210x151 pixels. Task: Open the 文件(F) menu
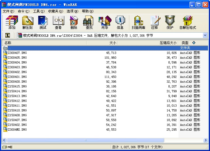coord(8,11)
